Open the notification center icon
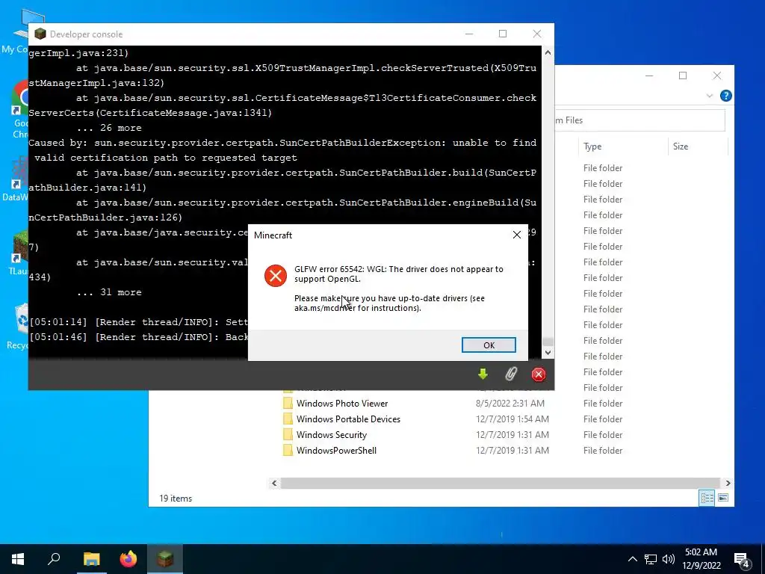765x574 pixels. tap(742, 561)
